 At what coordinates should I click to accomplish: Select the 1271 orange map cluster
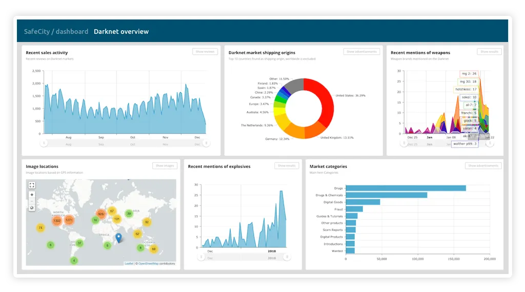click(69, 220)
